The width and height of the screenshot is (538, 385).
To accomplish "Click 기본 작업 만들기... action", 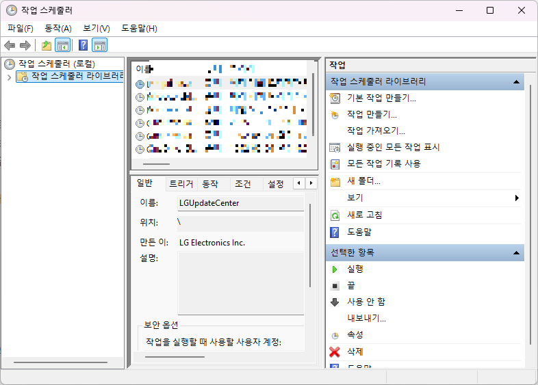I will click(x=381, y=98).
